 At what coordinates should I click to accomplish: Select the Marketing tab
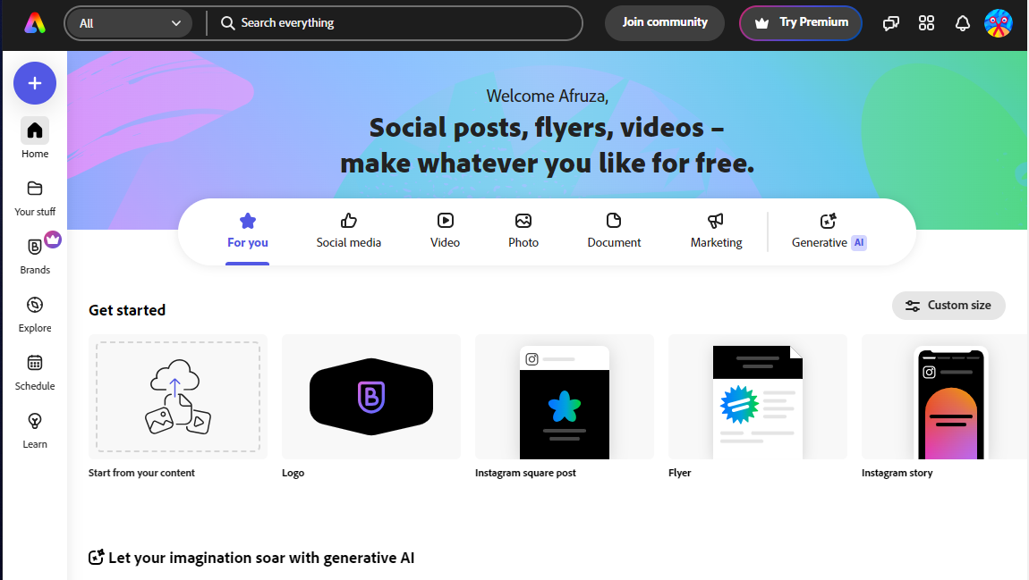point(716,231)
